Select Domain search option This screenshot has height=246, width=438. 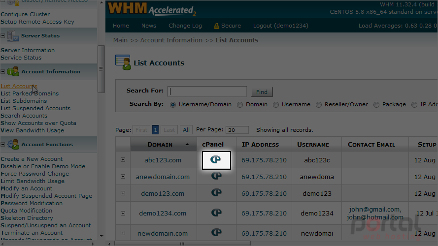click(240, 105)
